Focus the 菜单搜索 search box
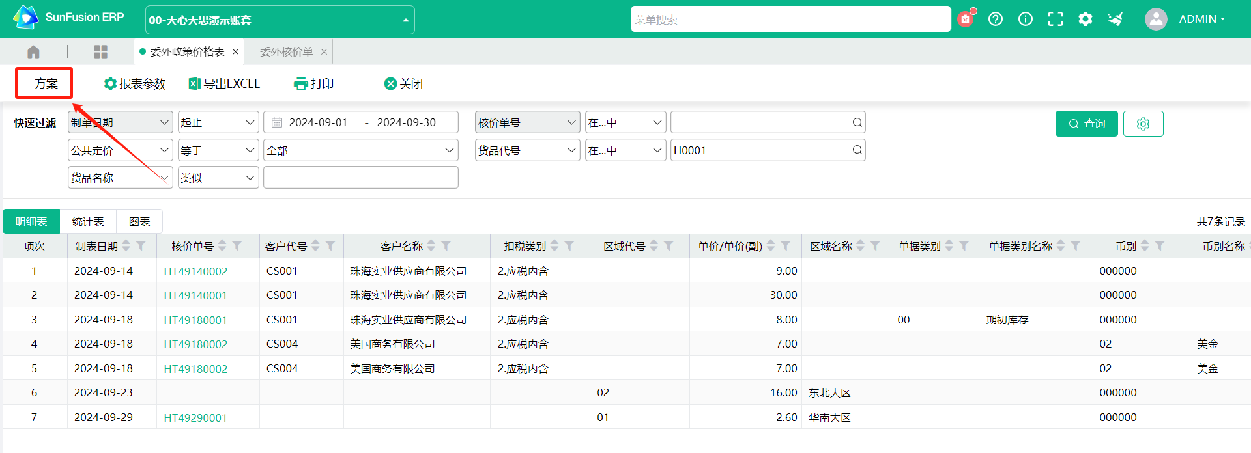Image resolution: width=1251 pixels, height=453 pixels. pos(790,20)
